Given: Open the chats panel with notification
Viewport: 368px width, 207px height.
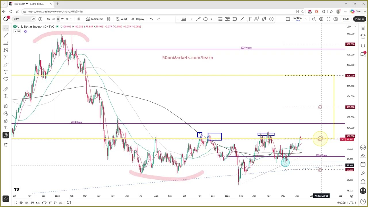Looking at the screenshot, I should coord(363,55).
